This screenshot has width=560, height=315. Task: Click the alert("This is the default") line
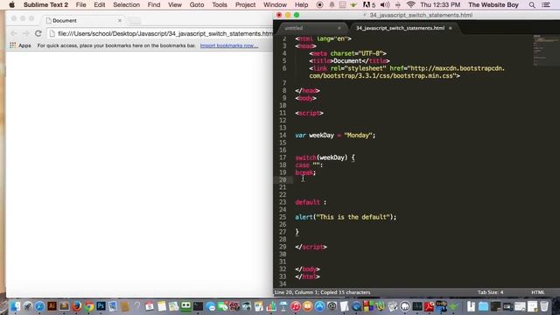click(346, 217)
